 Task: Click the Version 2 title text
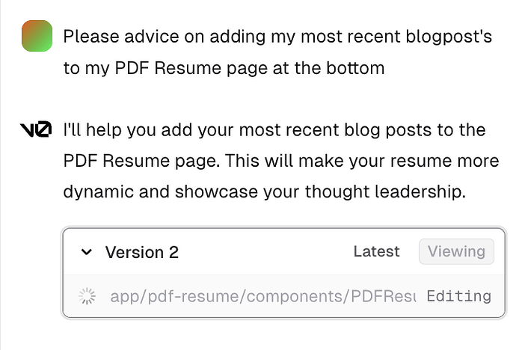pyautogui.click(x=142, y=252)
